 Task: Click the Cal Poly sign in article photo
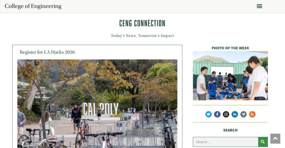[100, 109]
